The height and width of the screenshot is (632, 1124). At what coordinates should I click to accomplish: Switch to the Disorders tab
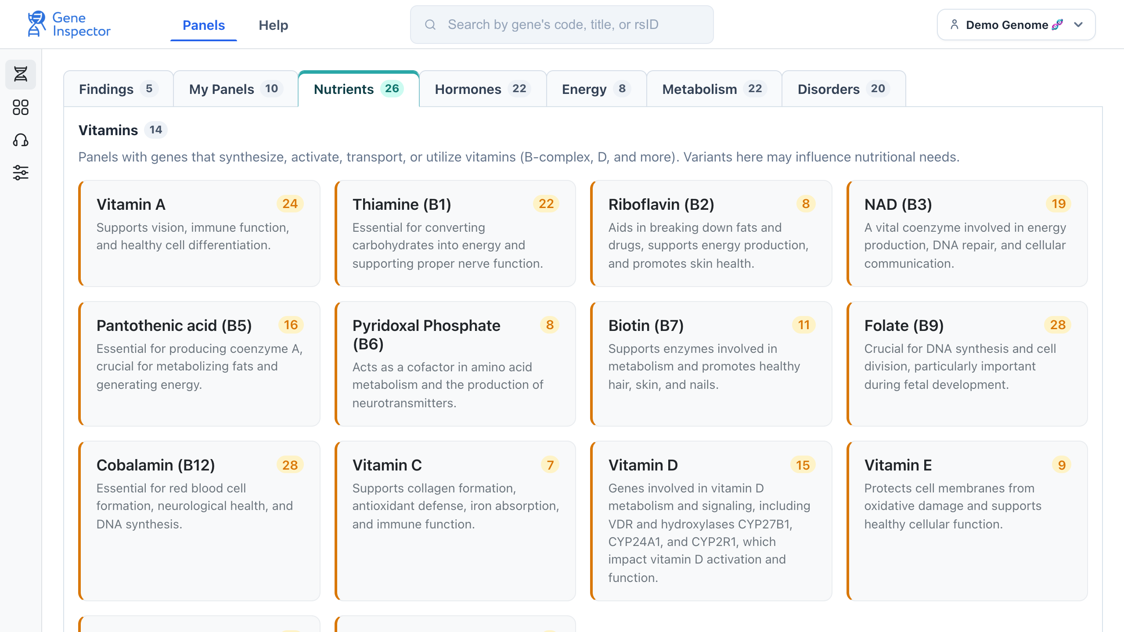(844, 89)
